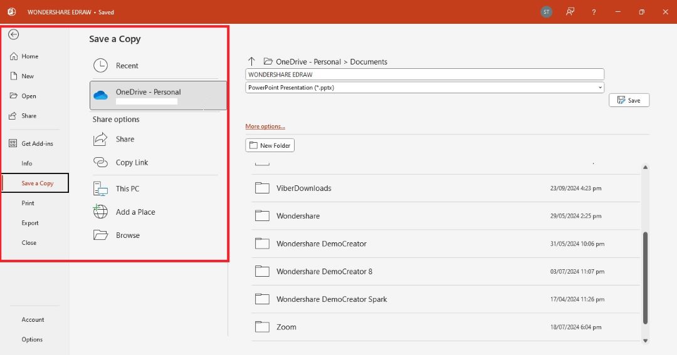Screen dimensions: 677x355
Task: Click ViberDownloads folder icon
Action: click(x=262, y=188)
